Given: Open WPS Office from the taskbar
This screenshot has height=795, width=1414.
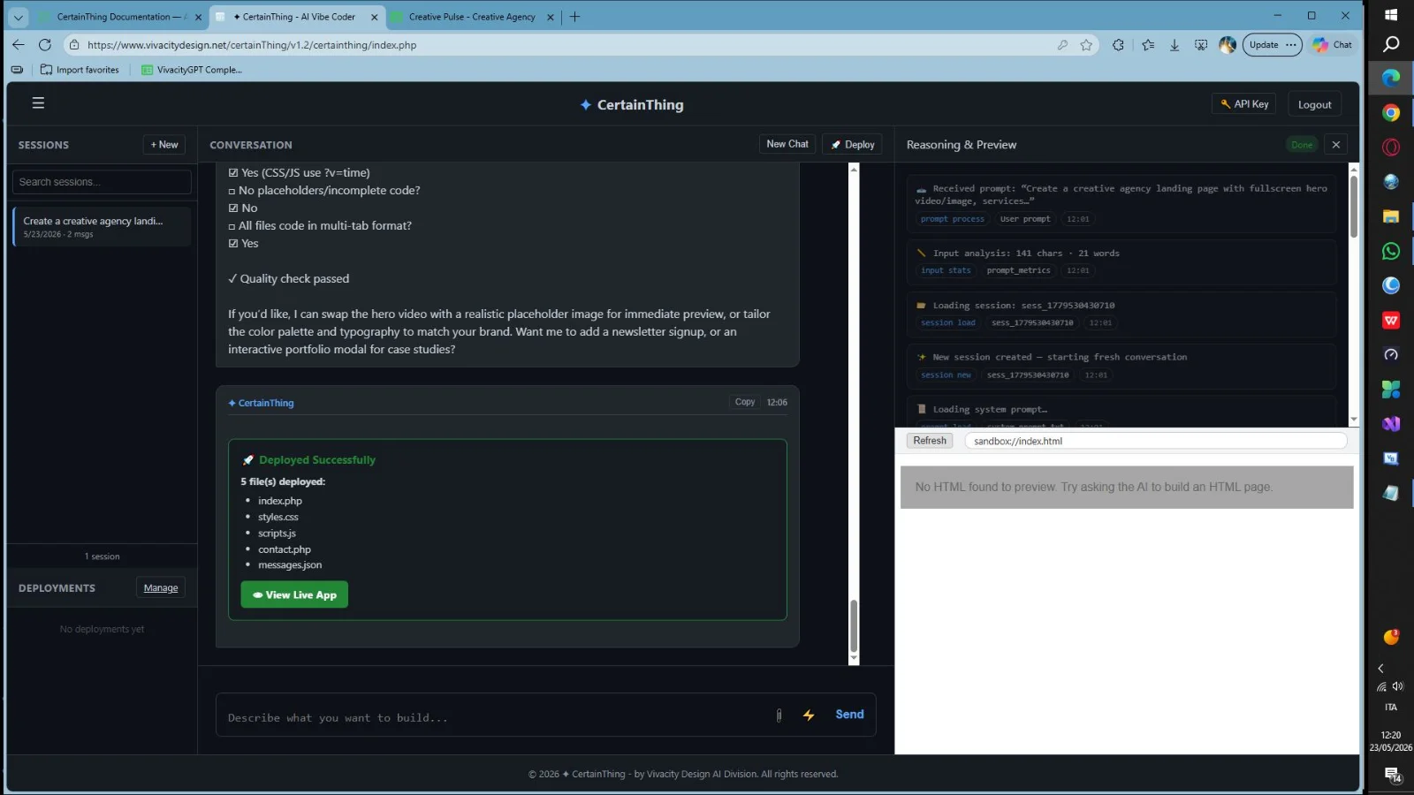Looking at the screenshot, I should point(1391,320).
